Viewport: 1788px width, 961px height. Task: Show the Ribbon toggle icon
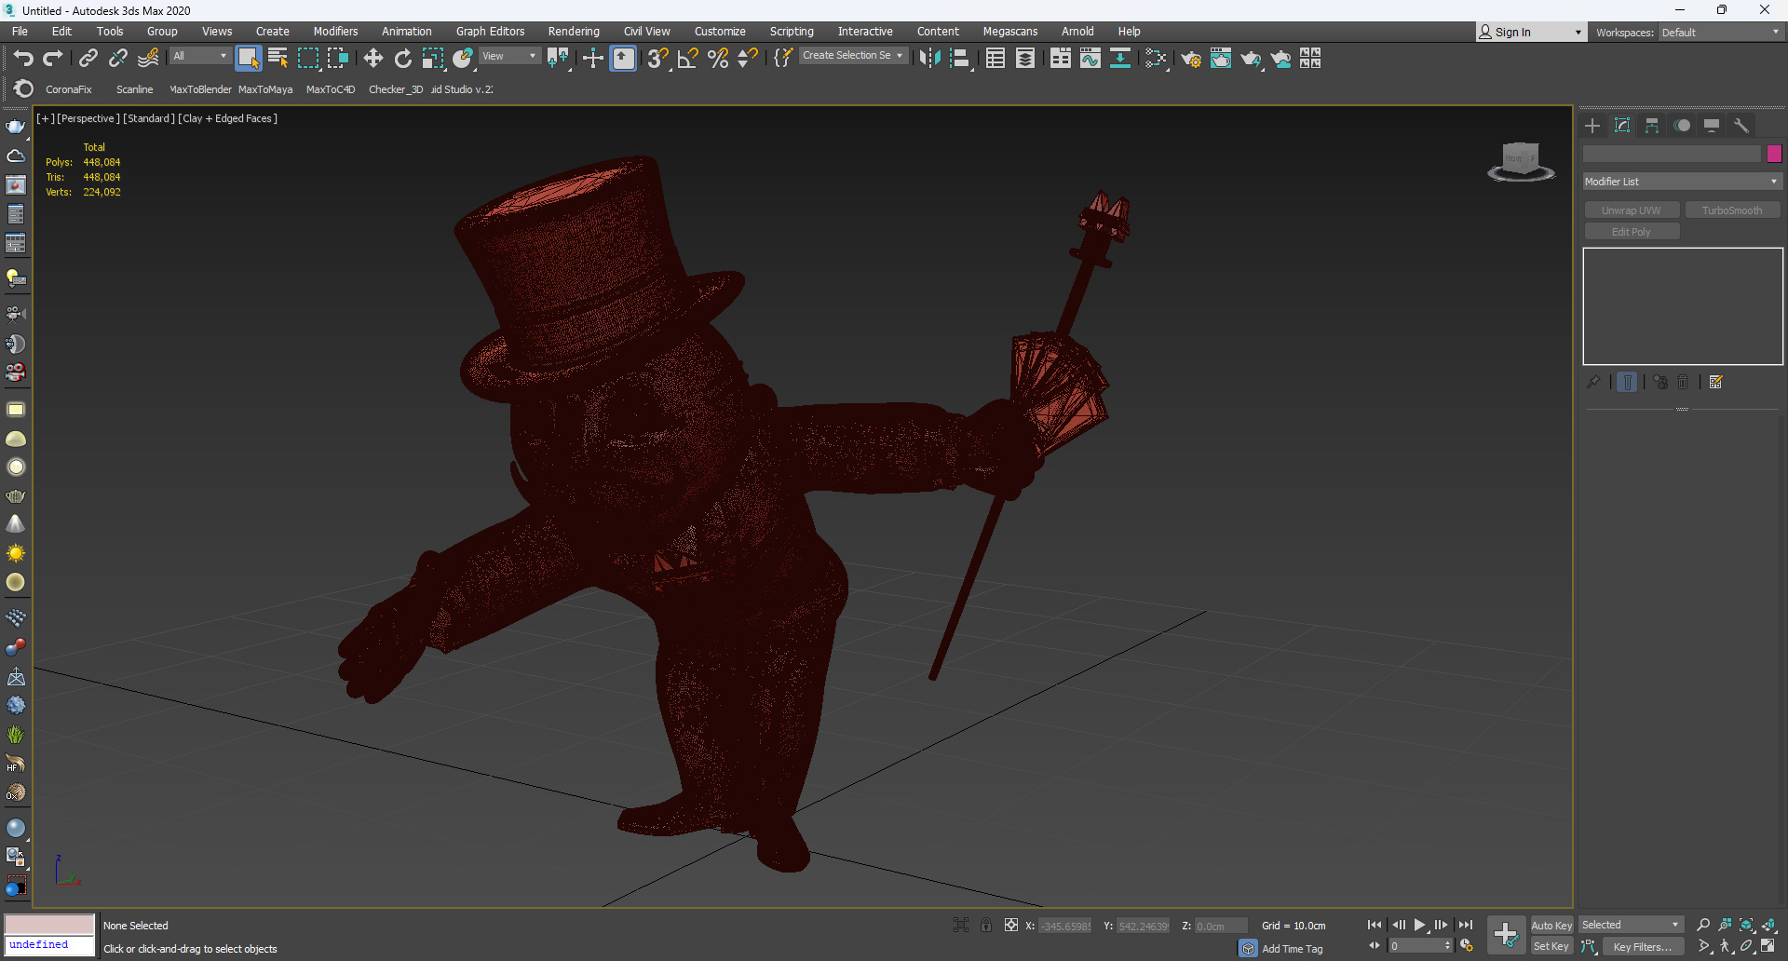1060,59
